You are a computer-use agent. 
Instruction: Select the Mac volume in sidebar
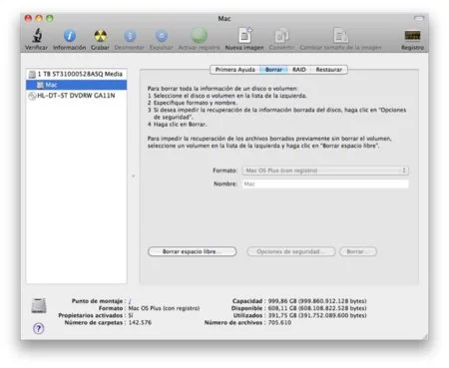[77, 85]
